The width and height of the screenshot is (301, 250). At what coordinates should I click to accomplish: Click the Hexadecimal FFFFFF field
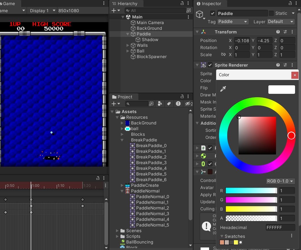[x=280, y=228]
